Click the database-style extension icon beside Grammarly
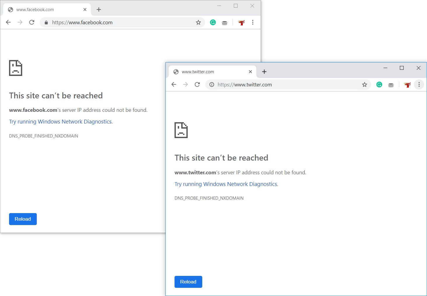427x296 pixels. (x=224, y=22)
